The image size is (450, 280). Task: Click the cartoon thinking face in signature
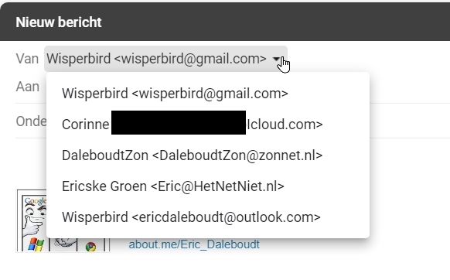(x=34, y=221)
